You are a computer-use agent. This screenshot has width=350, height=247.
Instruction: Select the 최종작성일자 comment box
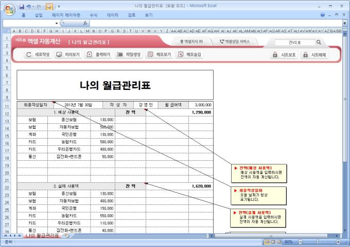258,196
